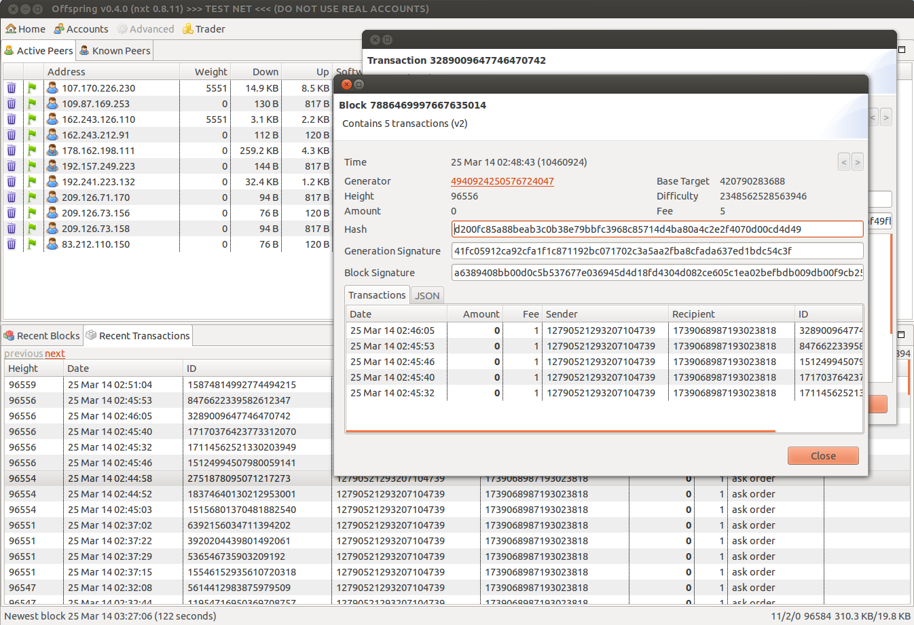Viewport: 914px width, 625px height.
Task: Switch to the Known Peers tab
Action: point(114,51)
